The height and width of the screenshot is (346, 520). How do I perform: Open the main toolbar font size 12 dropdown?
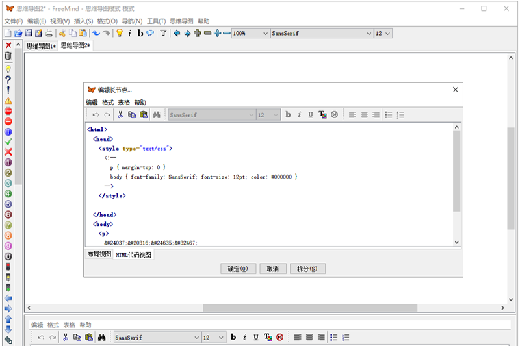383,34
